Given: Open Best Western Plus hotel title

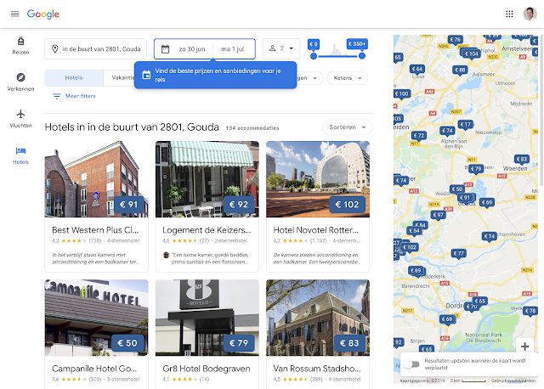Looking at the screenshot, I should (95, 230).
